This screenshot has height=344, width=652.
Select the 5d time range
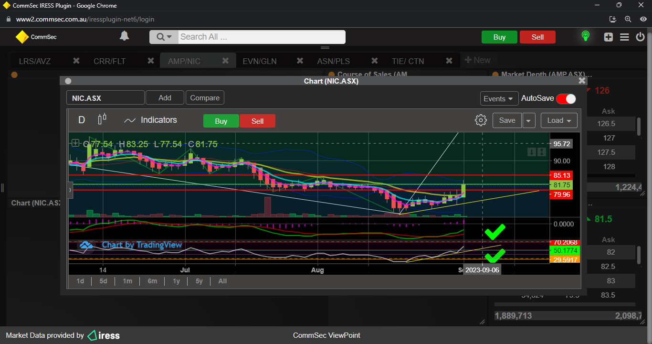pos(103,281)
